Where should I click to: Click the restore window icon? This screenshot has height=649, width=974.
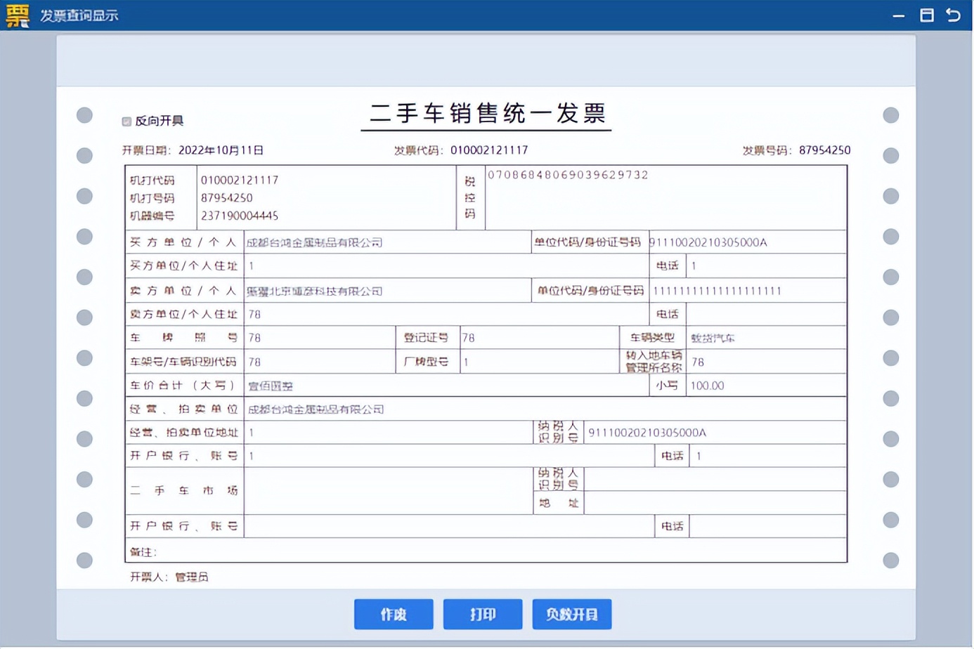tap(926, 14)
